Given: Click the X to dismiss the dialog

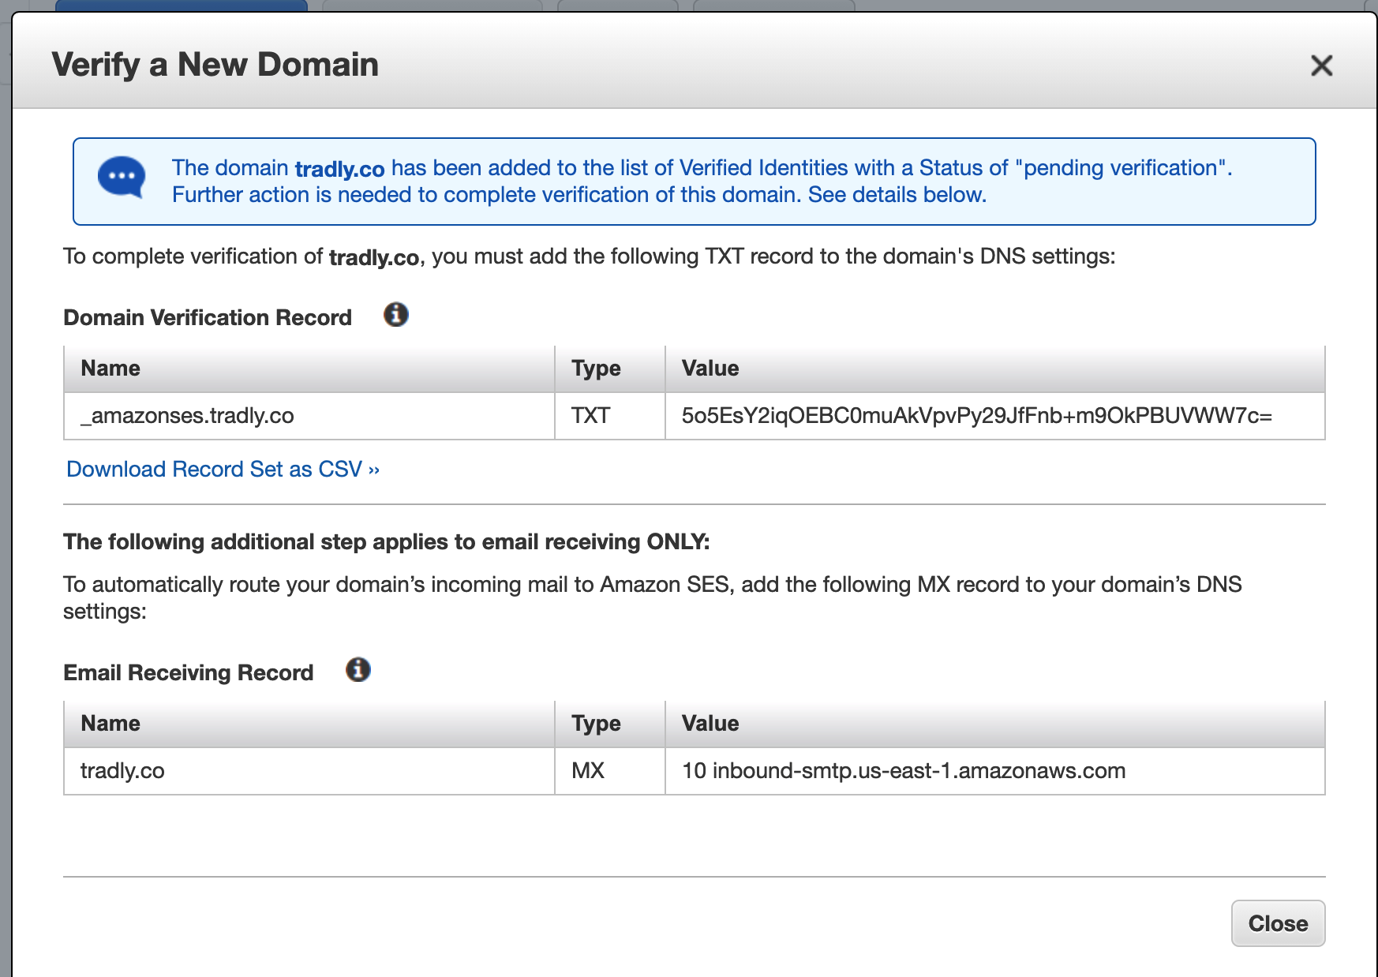Looking at the screenshot, I should (1321, 66).
